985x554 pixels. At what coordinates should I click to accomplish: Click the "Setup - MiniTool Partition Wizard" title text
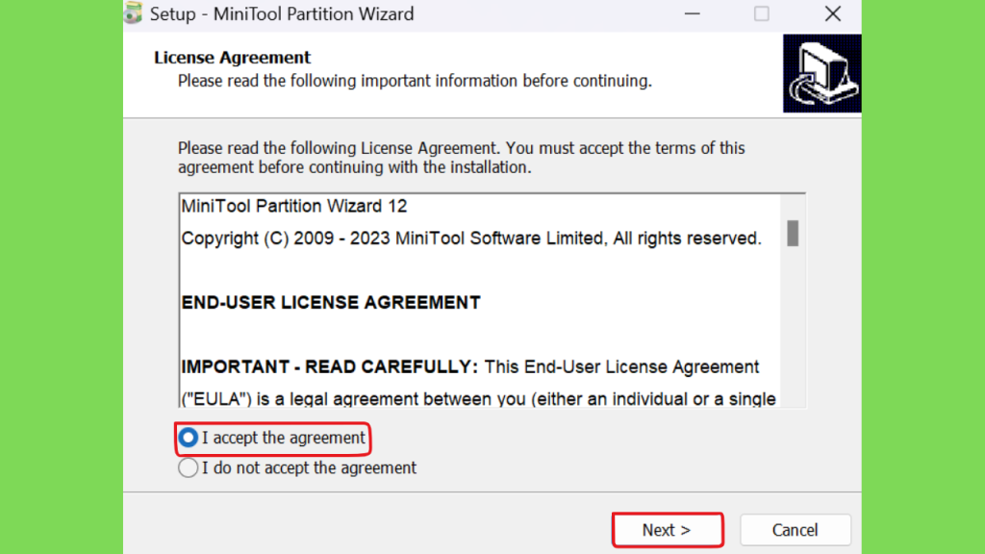[282, 13]
